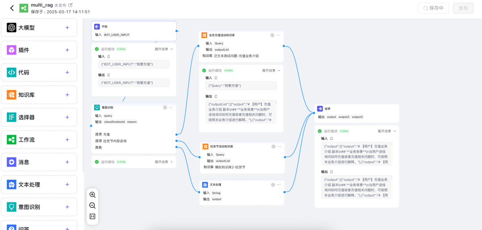482x230 pixels.
Task: Click the 选择器 IF icon
Action: pyautogui.click(x=12, y=117)
